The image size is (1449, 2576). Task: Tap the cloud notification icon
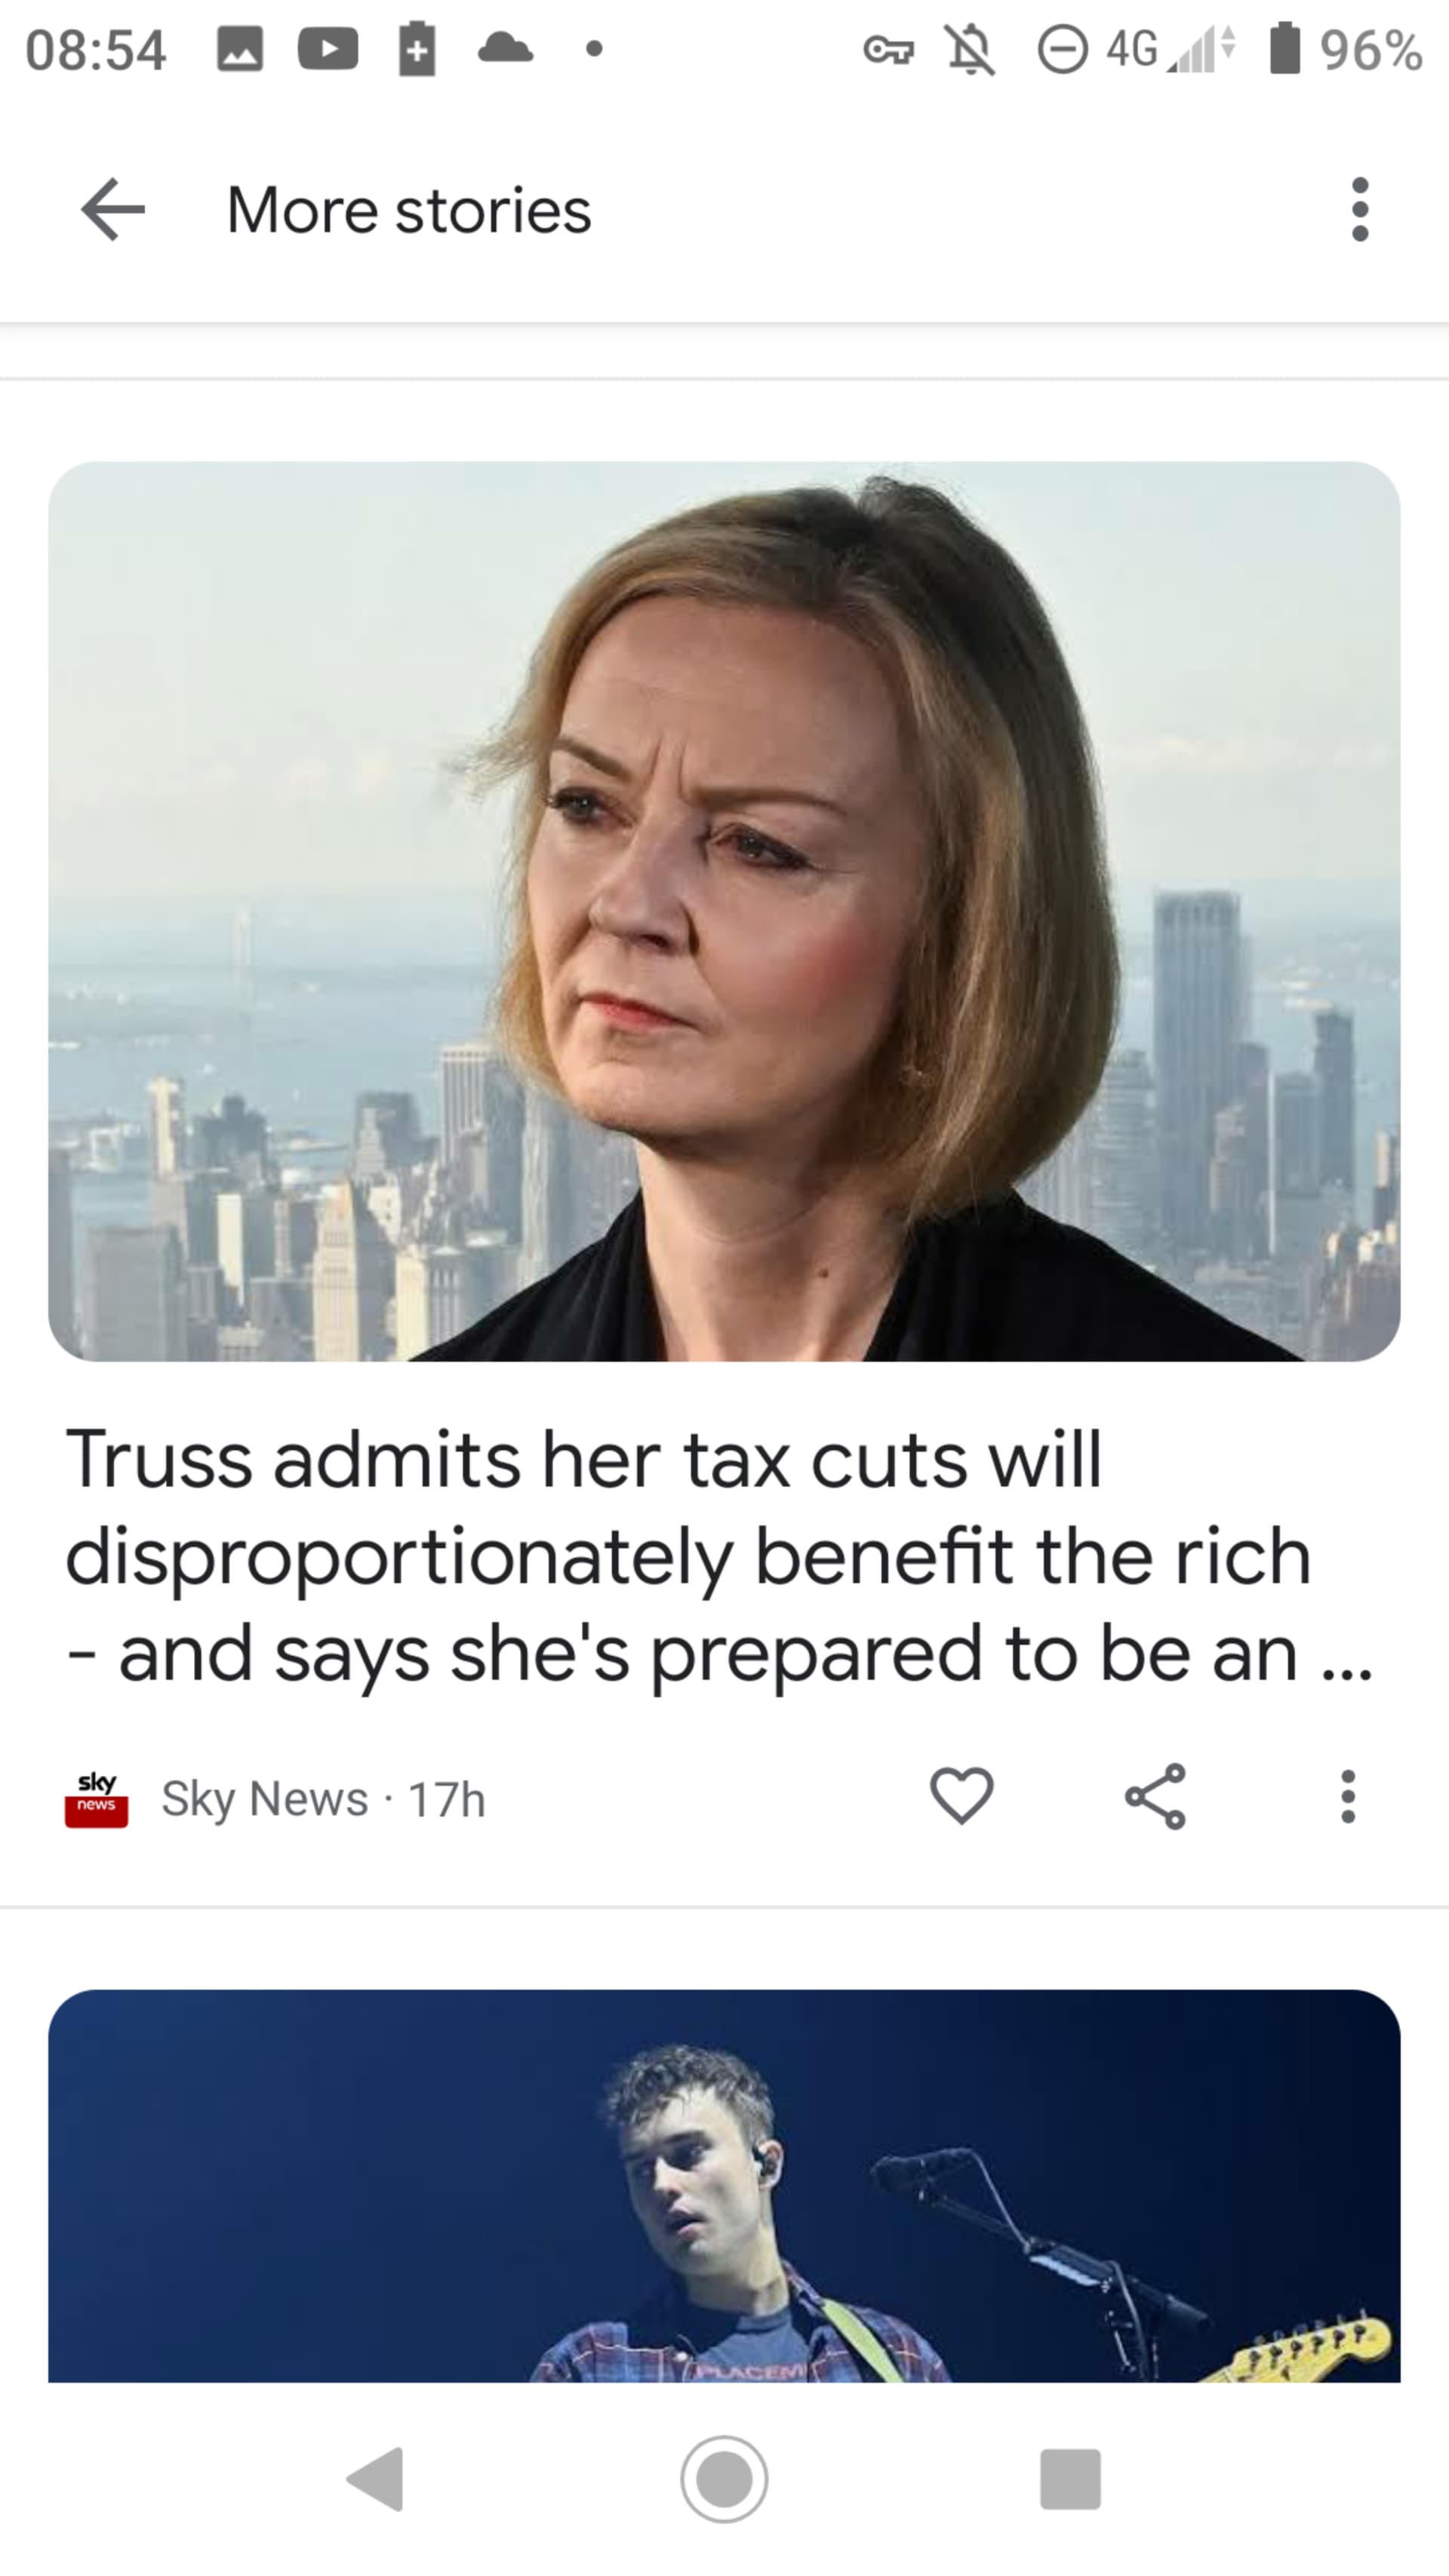tap(505, 48)
